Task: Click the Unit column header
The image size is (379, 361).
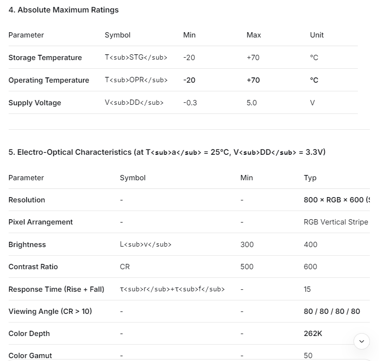Action: [317, 35]
